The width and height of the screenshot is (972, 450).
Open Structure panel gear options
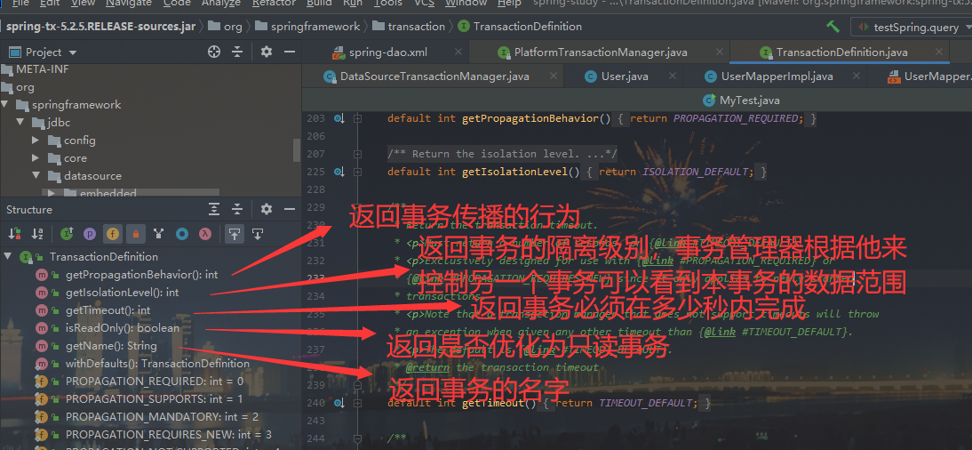pos(266,209)
